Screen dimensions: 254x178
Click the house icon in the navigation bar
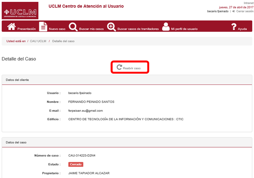pos(12,27)
